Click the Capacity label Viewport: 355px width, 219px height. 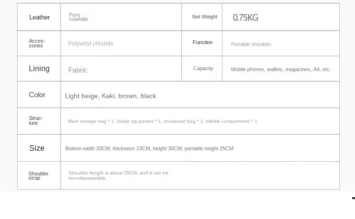pyautogui.click(x=203, y=68)
